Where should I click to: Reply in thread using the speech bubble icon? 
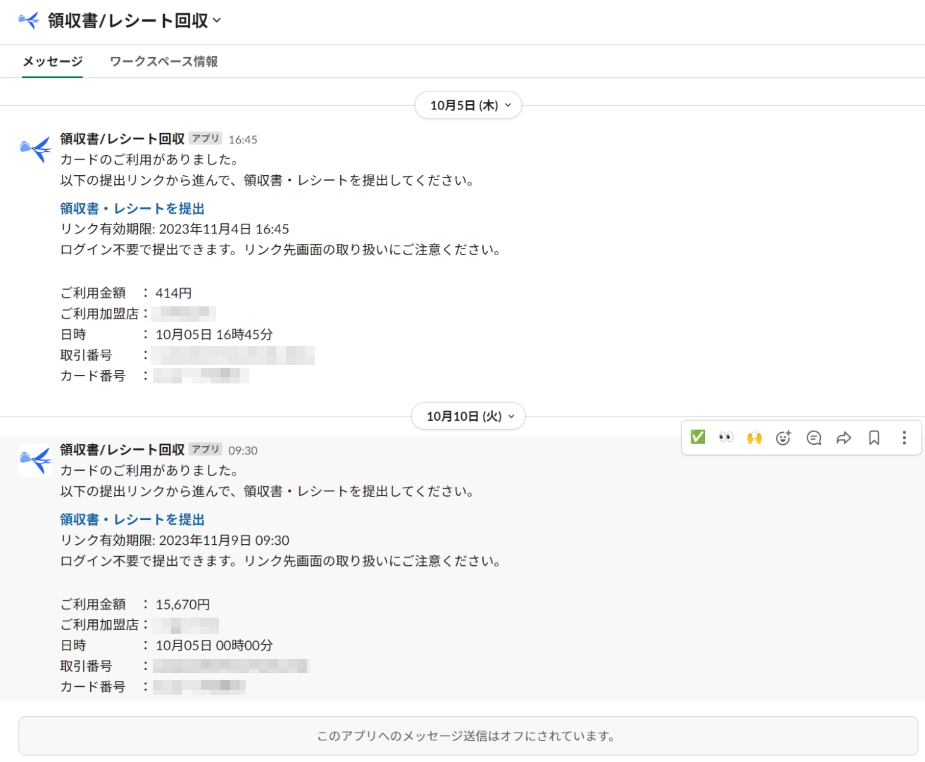click(x=814, y=438)
